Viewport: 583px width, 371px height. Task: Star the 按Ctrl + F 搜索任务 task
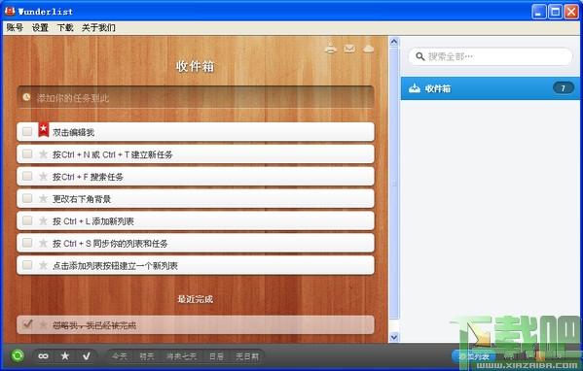pyautogui.click(x=43, y=177)
